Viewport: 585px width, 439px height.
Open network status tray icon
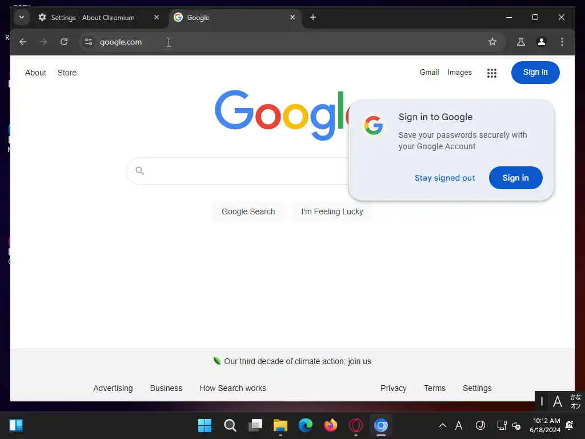(x=502, y=425)
